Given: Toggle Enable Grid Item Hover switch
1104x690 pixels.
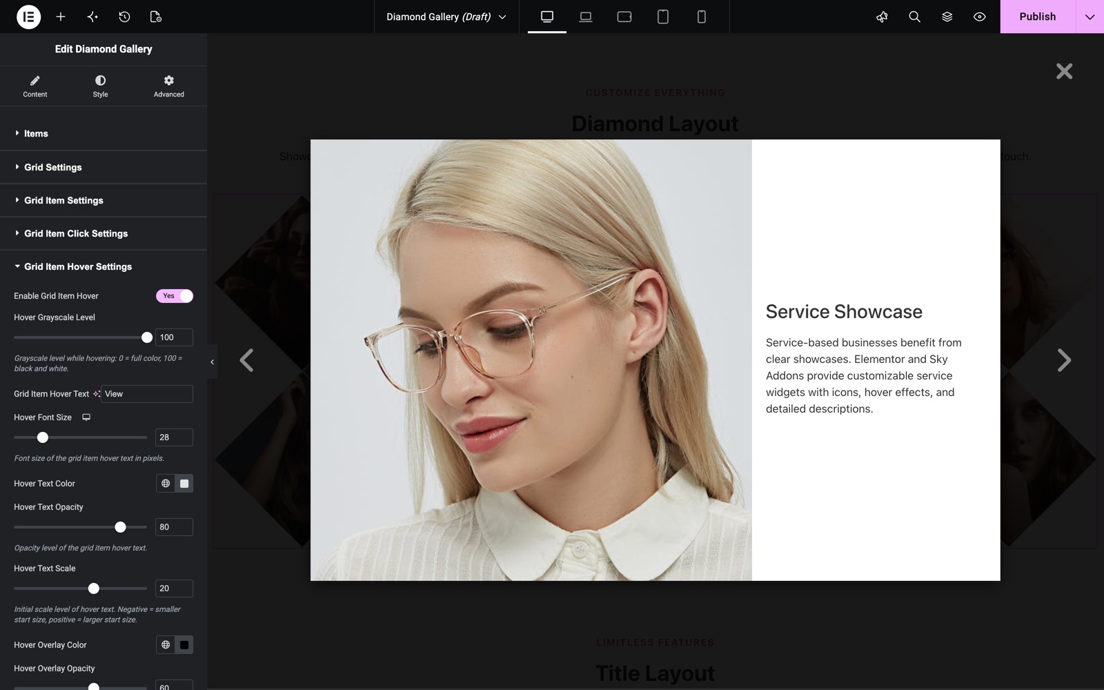Looking at the screenshot, I should (x=175, y=296).
